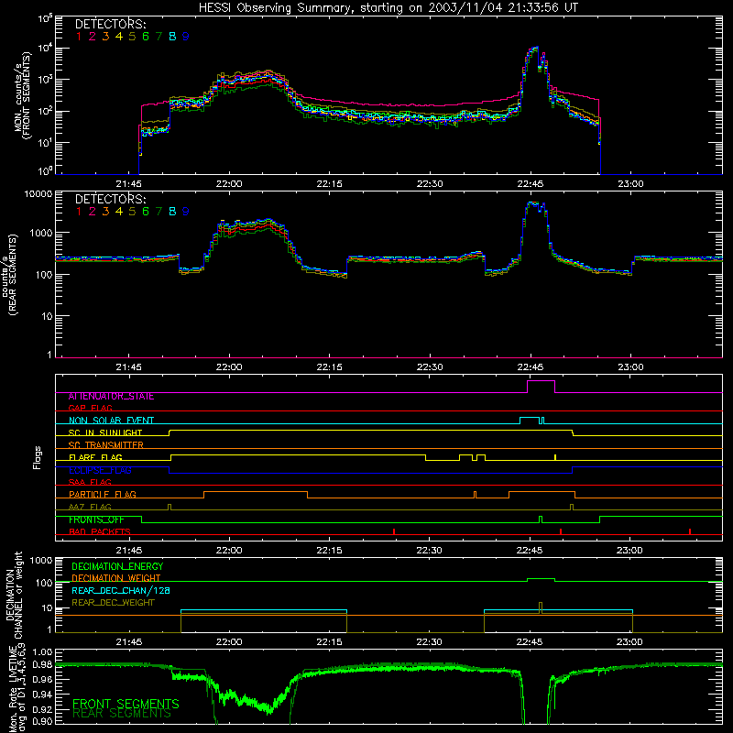This screenshot has width=733, height=733.
Task: Click the FRONTS_OFF flag label
Action: pyautogui.click(x=96, y=520)
